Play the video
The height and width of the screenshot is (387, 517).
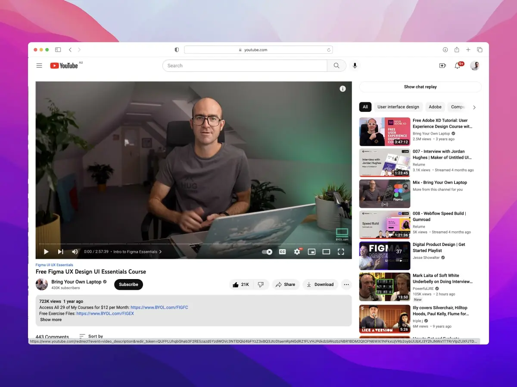click(x=46, y=252)
